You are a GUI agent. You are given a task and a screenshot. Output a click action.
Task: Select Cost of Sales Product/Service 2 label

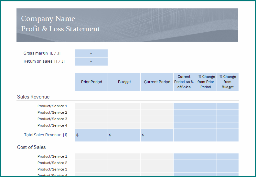tap(52, 163)
